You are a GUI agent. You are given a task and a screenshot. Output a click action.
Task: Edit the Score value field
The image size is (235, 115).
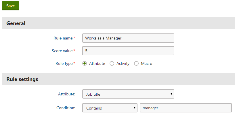tap(128, 51)
